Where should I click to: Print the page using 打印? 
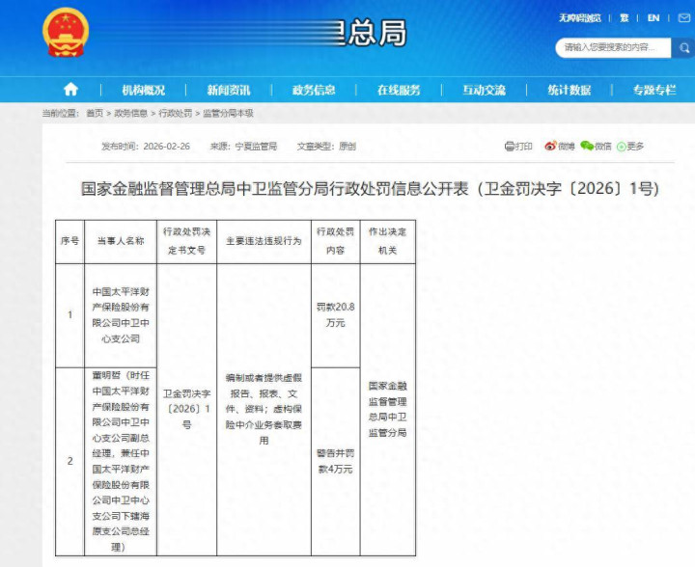[518, 147]
